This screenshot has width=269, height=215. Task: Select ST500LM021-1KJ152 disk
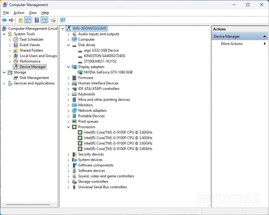click(100, 61)
